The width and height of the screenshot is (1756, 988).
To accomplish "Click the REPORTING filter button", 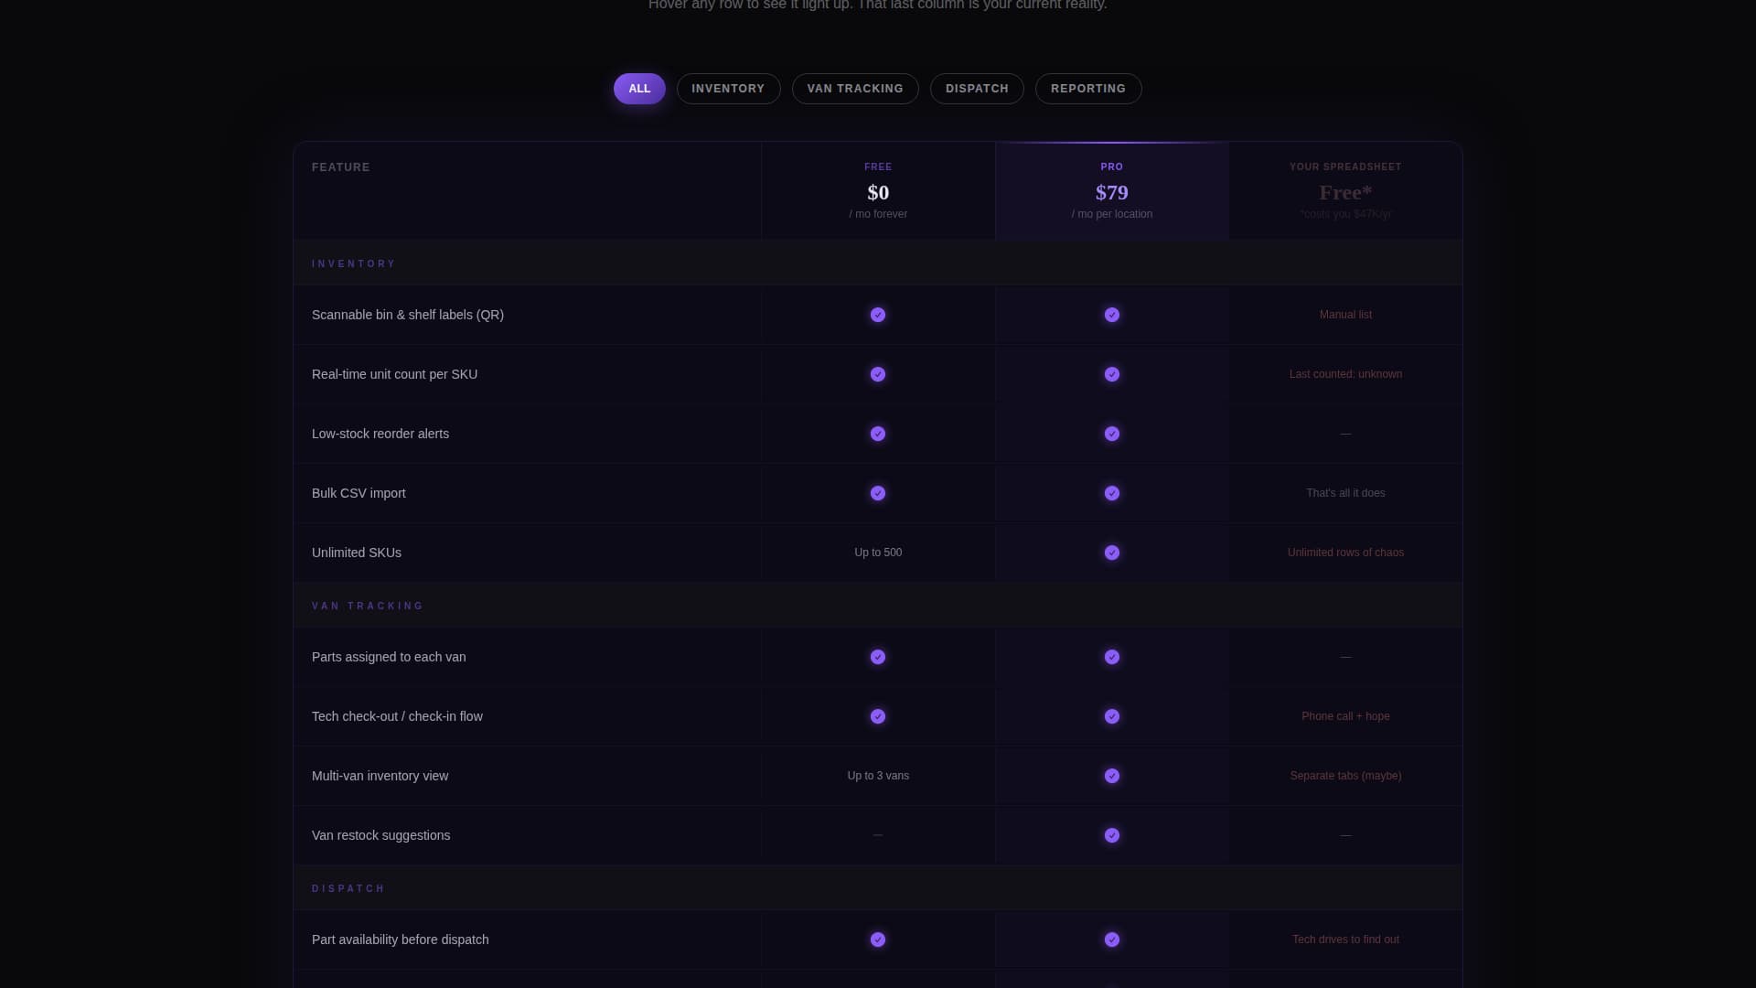I will (x=1087, y=88).
